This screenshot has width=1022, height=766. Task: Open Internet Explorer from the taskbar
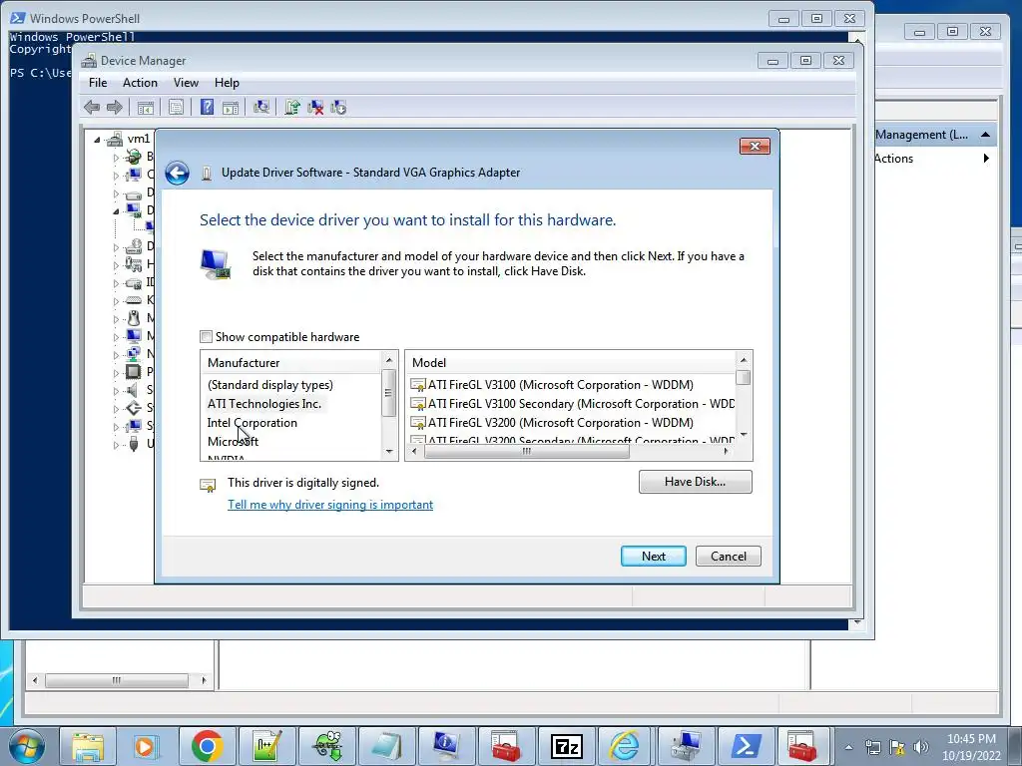tap(624, 746)
